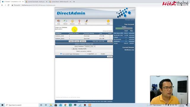Open File Explorer from taskbar
This screenshot has width=190, height=107.
coord(51,105)
